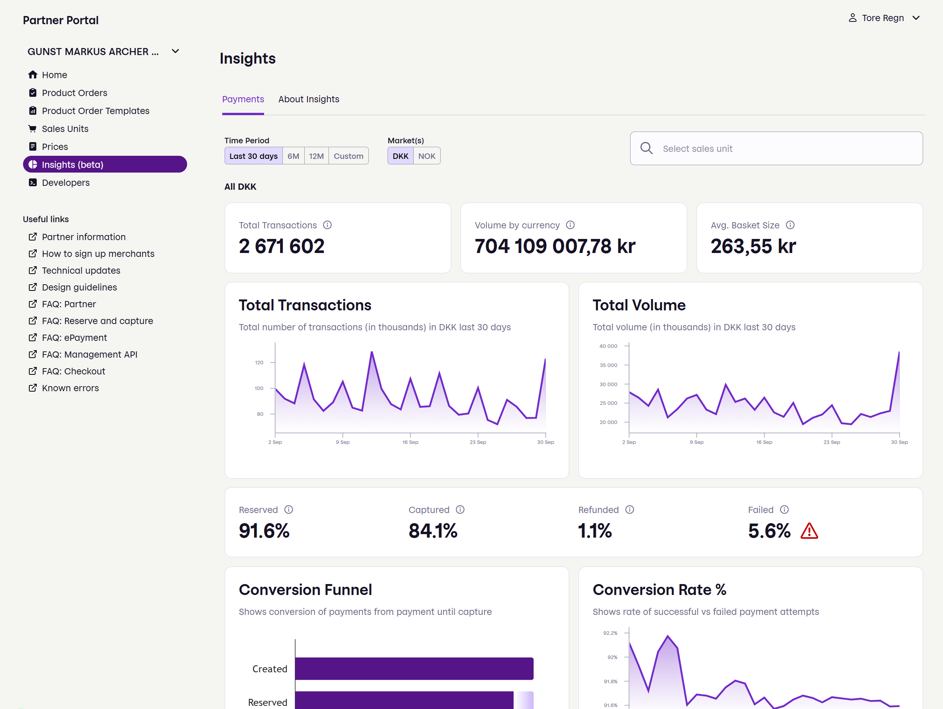Screen dimensions: 943x709
Task: Click the info icon next to Total Transactions
Action: 327,225
